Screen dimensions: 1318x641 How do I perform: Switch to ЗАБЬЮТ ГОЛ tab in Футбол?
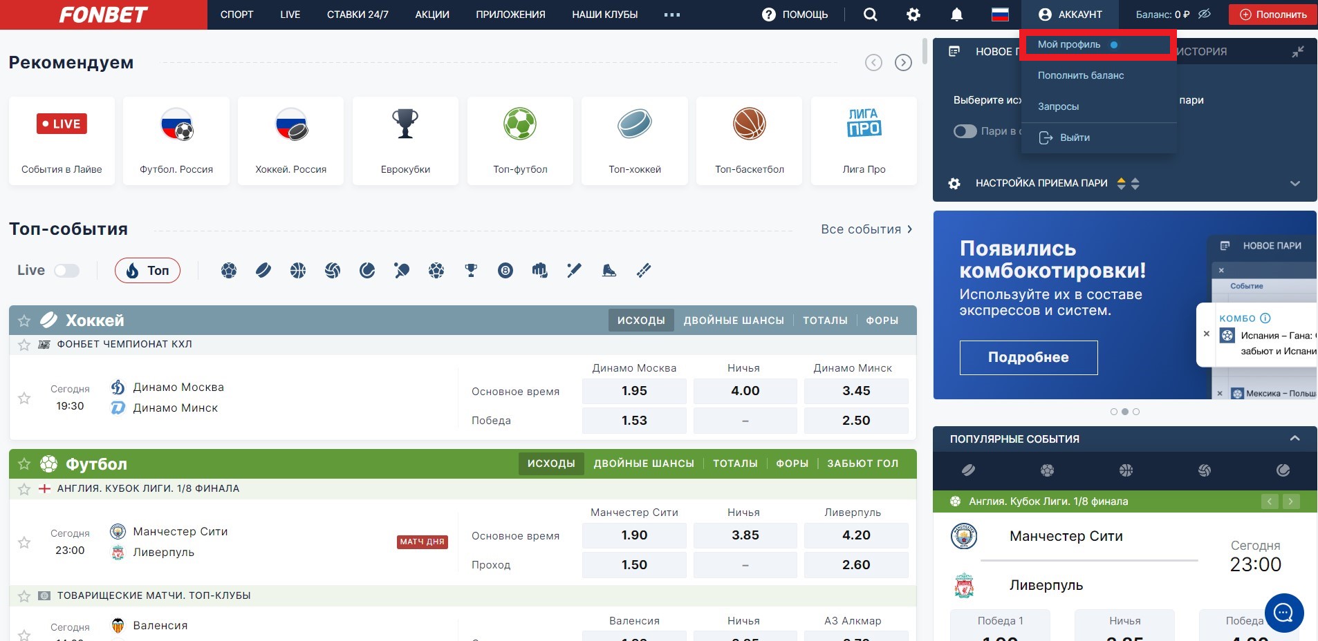pos(863,463)
